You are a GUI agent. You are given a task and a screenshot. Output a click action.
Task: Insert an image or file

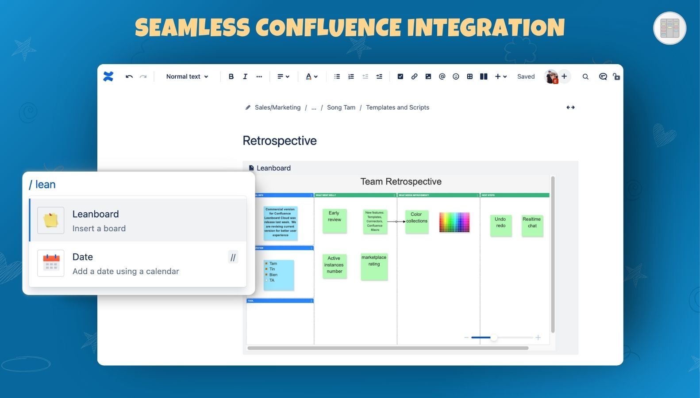click(x=428, y=77)
